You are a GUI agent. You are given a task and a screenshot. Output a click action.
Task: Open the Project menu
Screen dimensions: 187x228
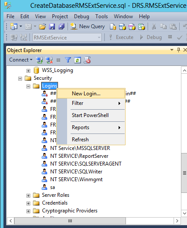coord(60,16)
